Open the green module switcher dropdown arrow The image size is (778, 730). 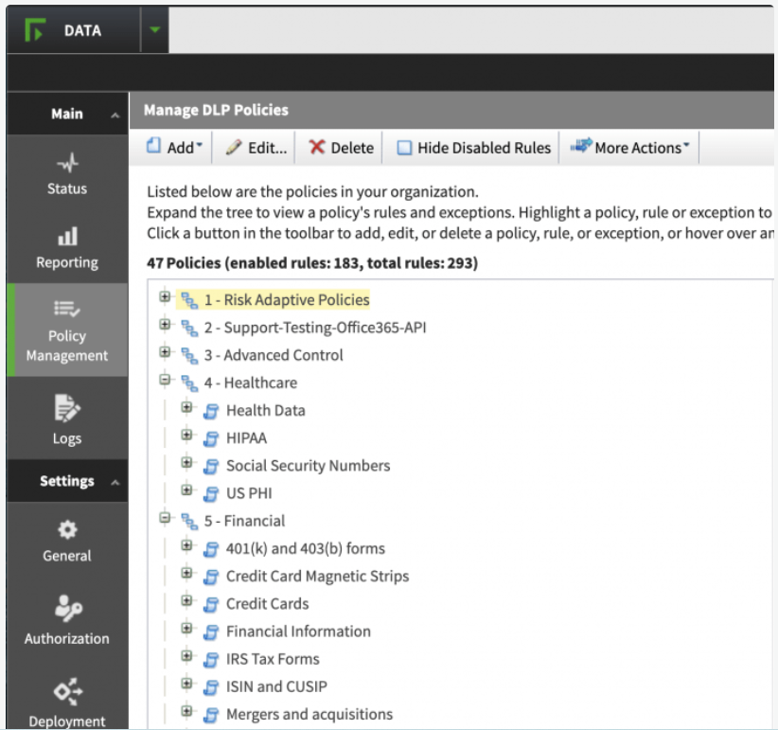[x=155, y=30]
